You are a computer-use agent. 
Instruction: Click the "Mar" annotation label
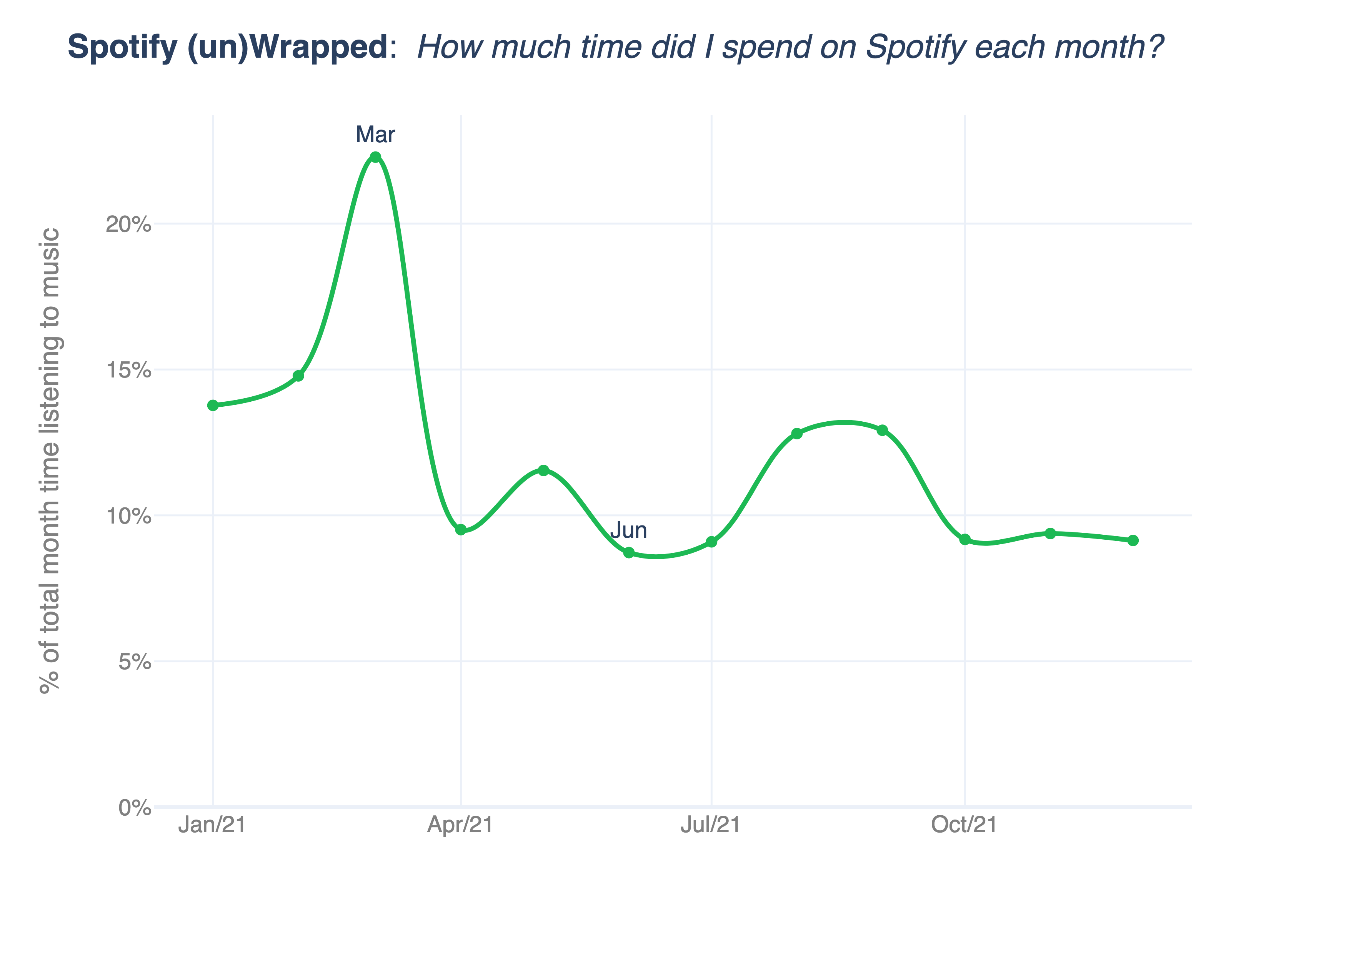[375, 135]
